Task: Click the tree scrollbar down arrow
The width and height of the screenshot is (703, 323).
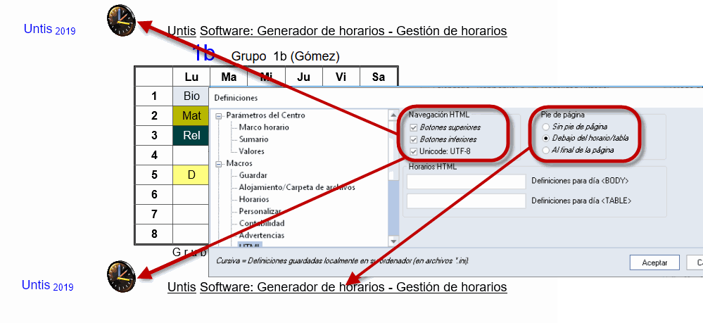Action: pos(393,241)
